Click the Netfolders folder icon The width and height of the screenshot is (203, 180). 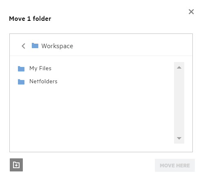click(21, 82)
